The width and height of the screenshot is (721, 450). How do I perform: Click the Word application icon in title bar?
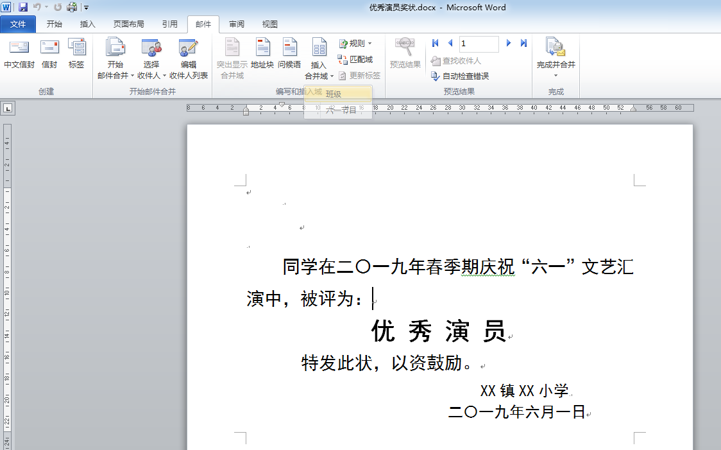point(6,7)
